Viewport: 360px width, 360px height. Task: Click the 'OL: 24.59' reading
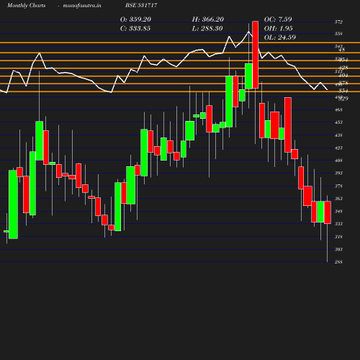[x=280, y=37]
